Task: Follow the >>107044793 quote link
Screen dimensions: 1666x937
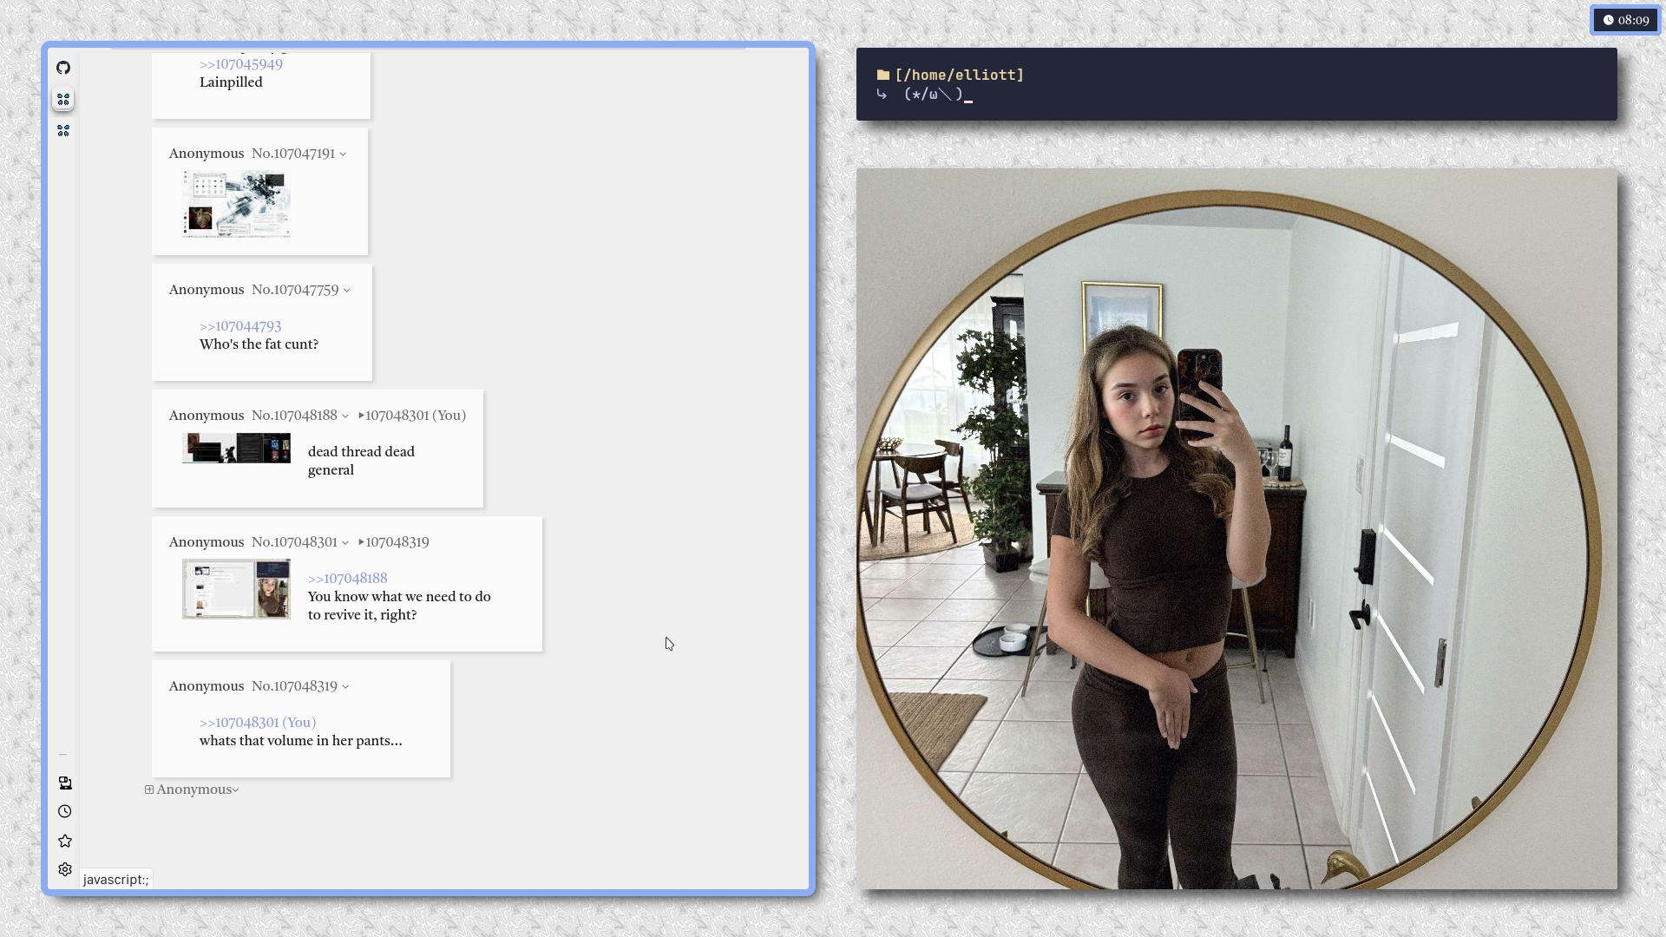Action: pyautogui.click(x=240, y=326)
